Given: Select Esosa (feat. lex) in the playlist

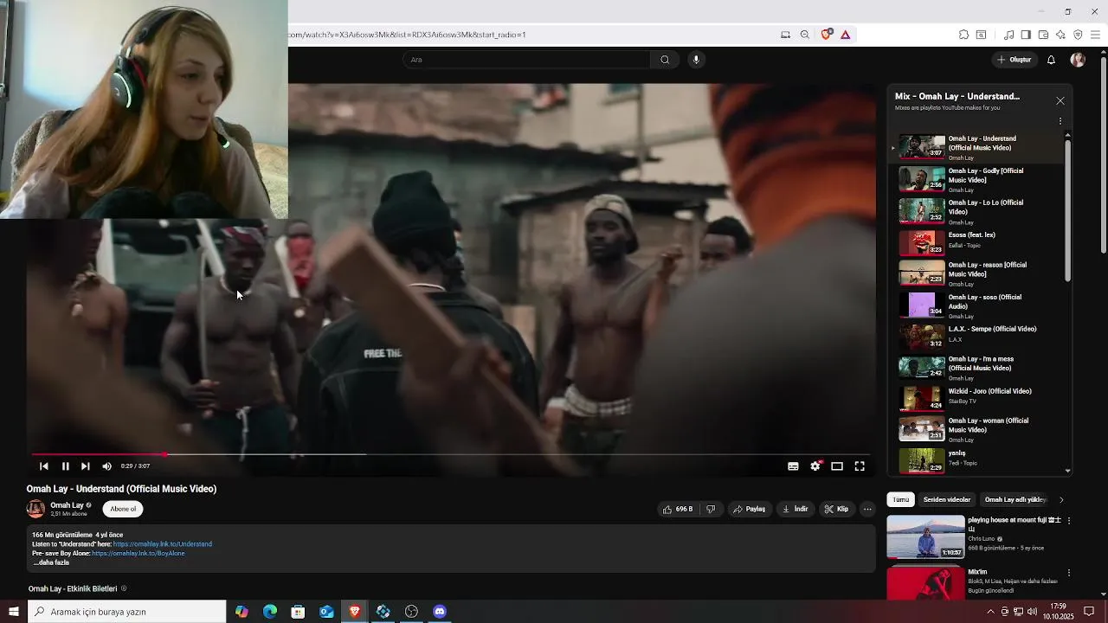Looking at the screenshot, I should point(978,243).
